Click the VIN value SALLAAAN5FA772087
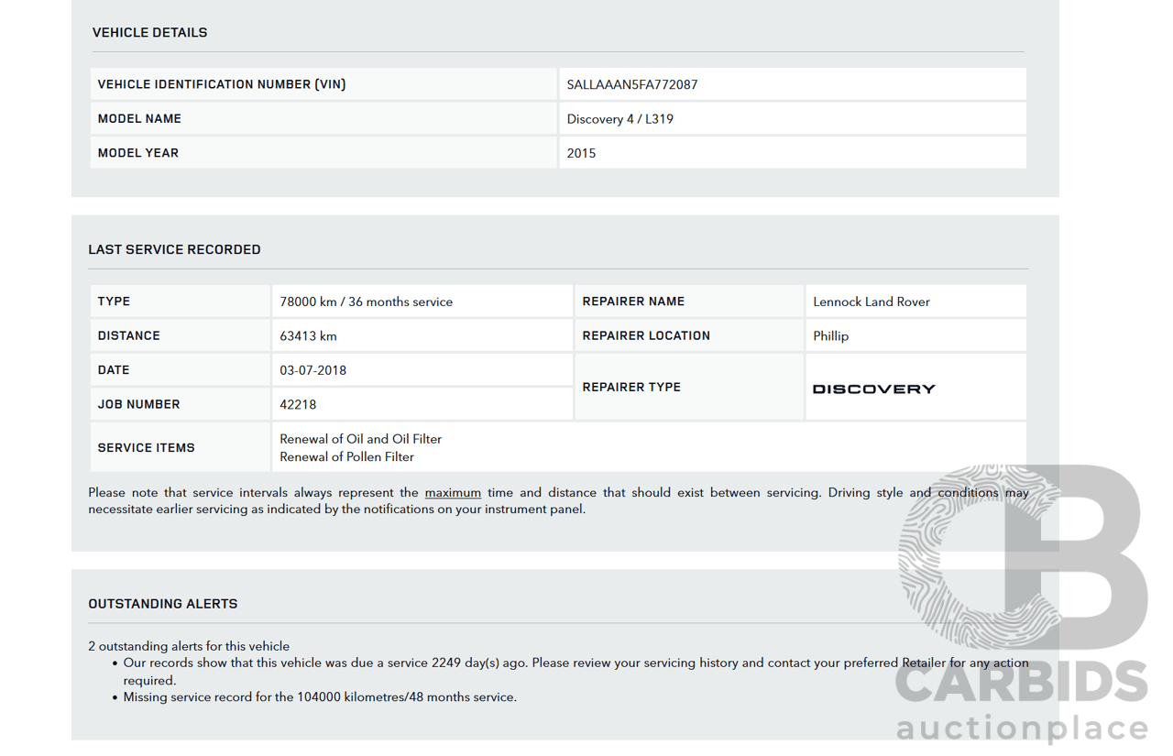 click(632, 84)
